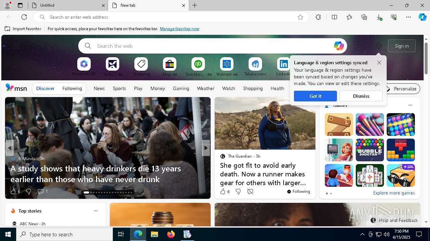
Task: Toggle split screen view
Action: (x=334, y=17)
